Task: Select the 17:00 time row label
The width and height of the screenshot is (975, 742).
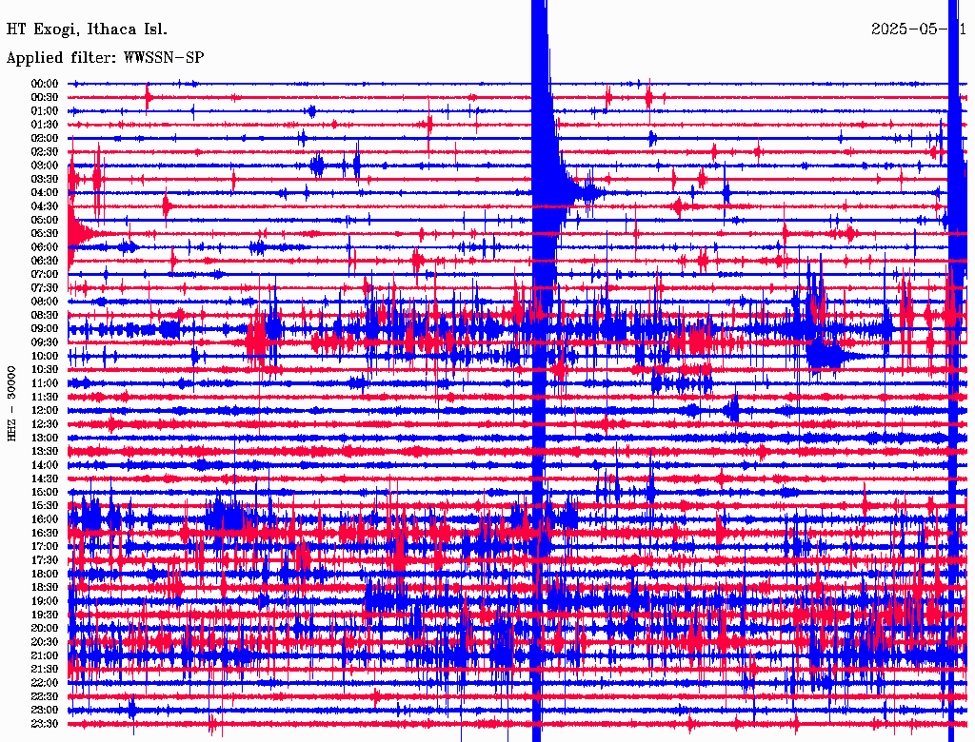Action: 45,547
